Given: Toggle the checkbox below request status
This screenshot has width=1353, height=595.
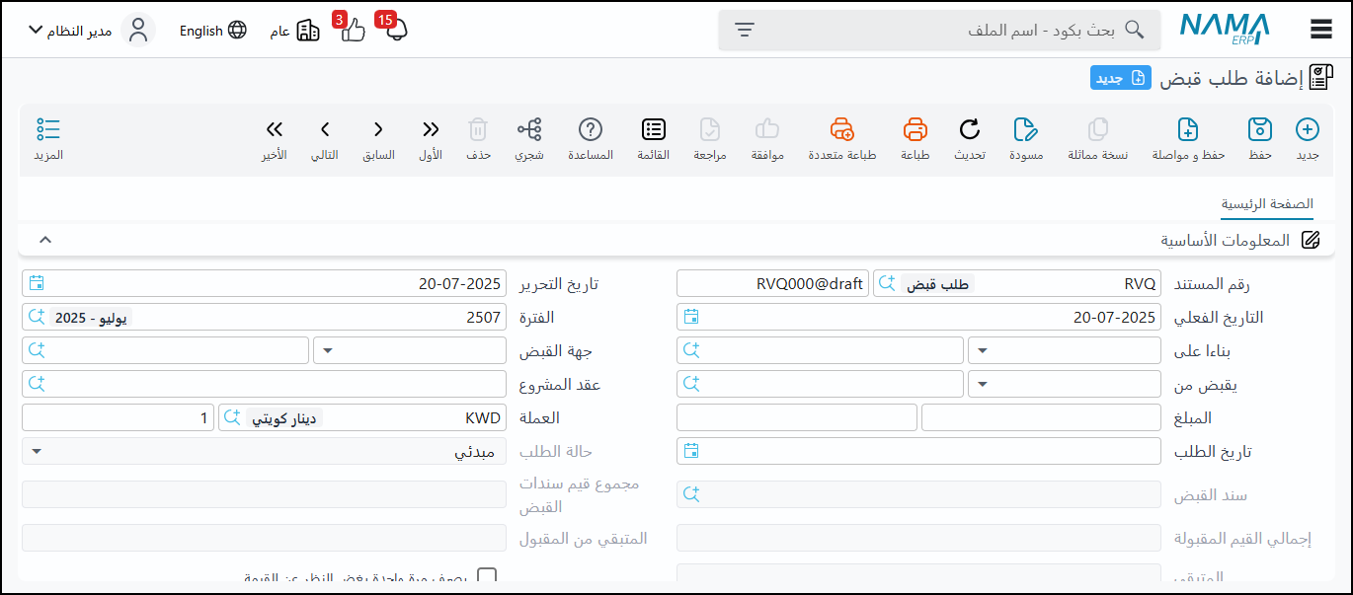Looking at the screenshot, I should point(487,577).
